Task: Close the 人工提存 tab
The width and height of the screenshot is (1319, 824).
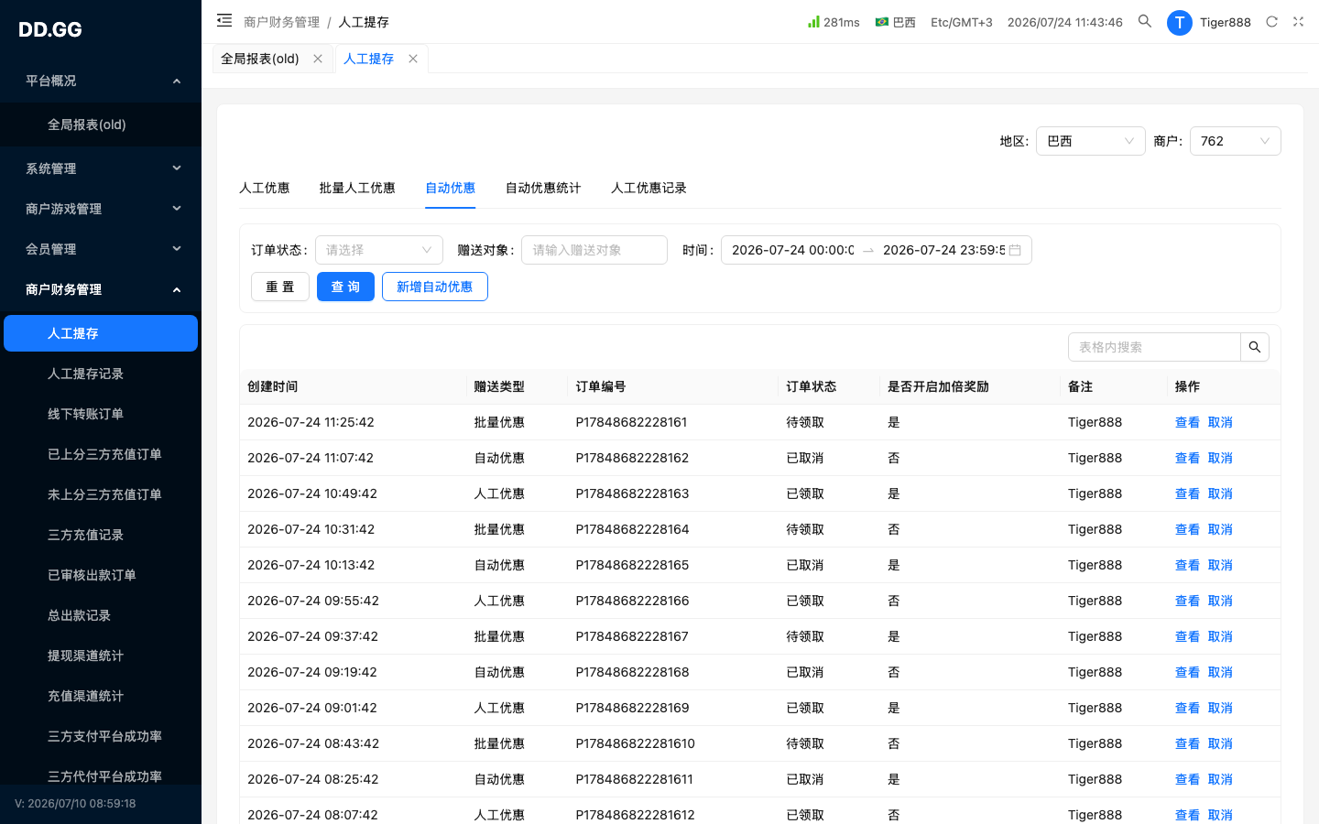Action: [x=413, y=59]
